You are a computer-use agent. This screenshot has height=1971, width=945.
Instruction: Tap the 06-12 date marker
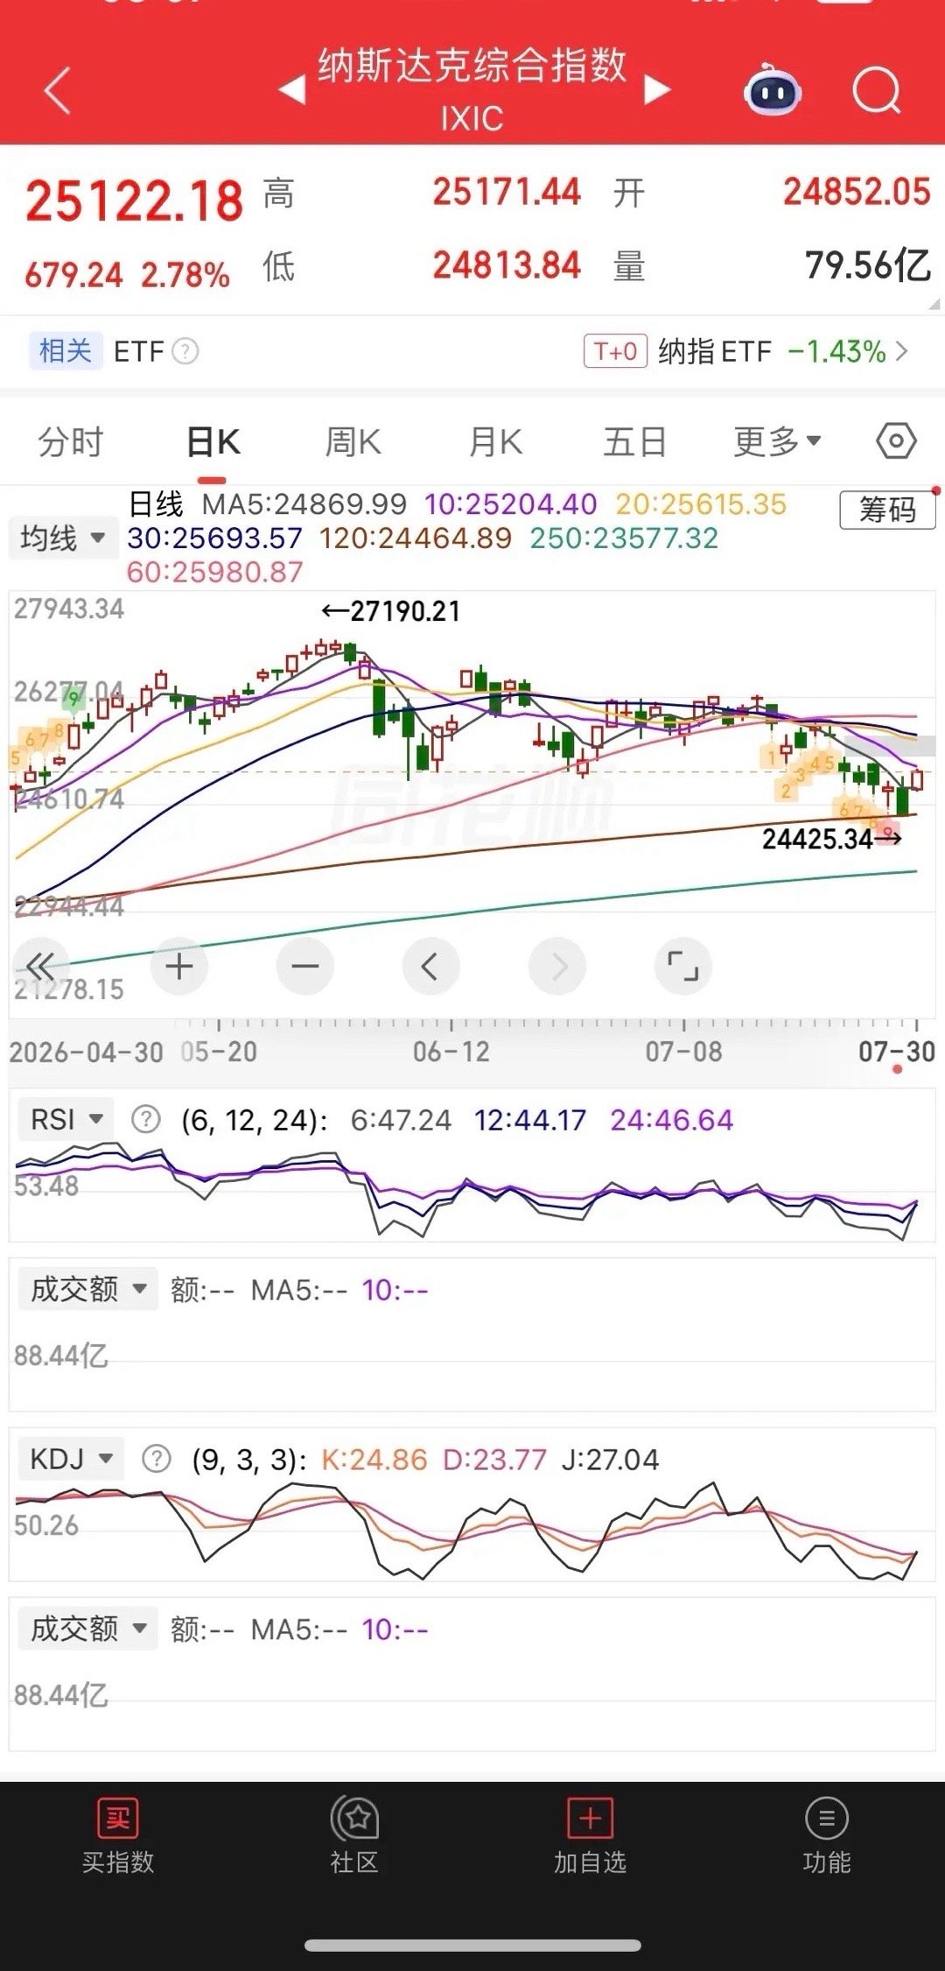tap(451, 1052)
